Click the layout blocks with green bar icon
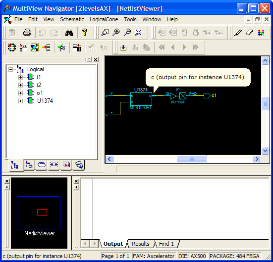The width and height of the screenshot is (273, 262). click(x=77, y=47)
